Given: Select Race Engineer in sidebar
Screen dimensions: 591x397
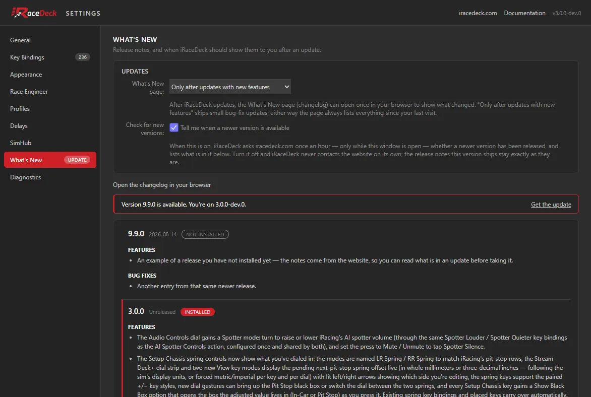Looking at the screenshot, I should click(x=50, y=92).
